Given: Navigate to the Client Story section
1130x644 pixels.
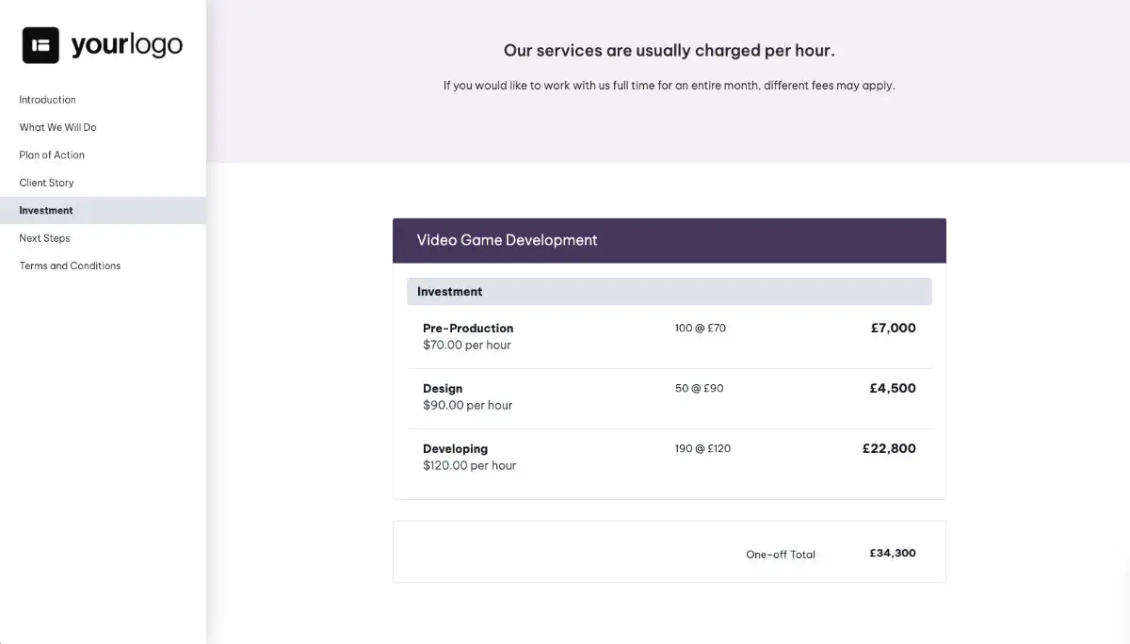Looking at the screenshot, I should (x=47, y=183).
